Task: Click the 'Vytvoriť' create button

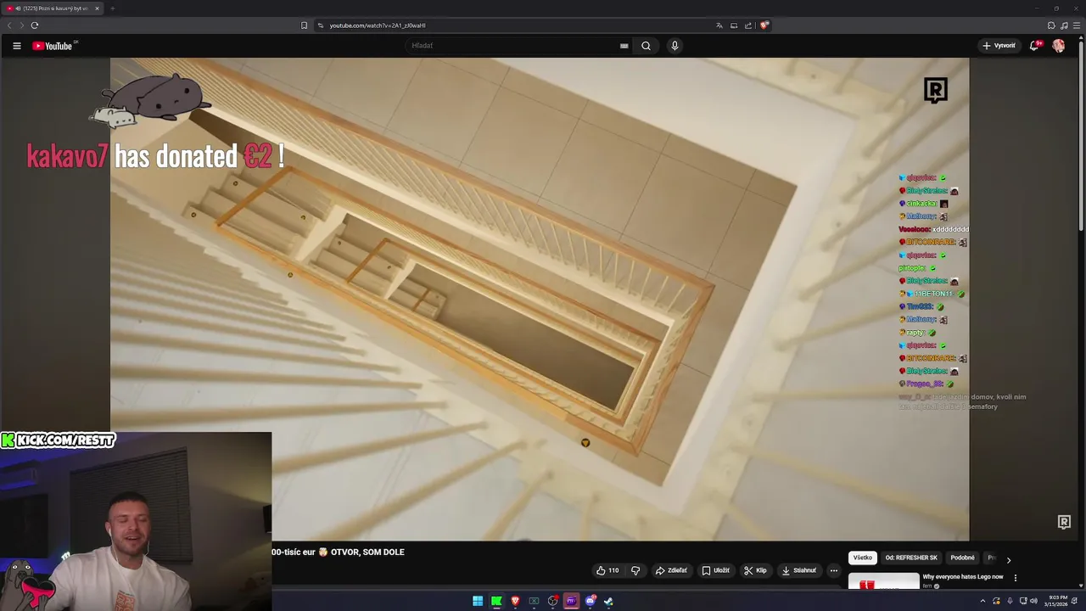Action: (999, 46)
